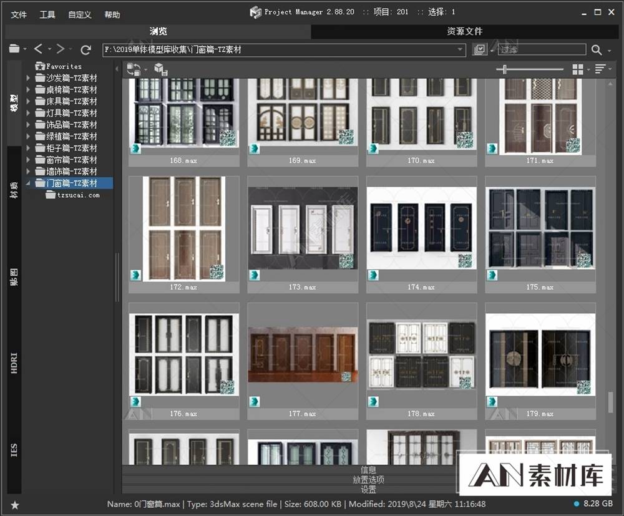Open the path address dropdown arrow
This screenshot has width=624, height=516.
460,50
